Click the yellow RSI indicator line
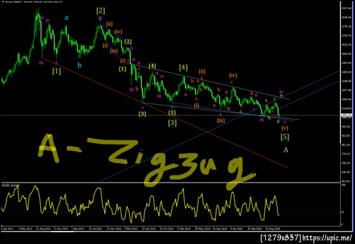 [x=140, y=205]
